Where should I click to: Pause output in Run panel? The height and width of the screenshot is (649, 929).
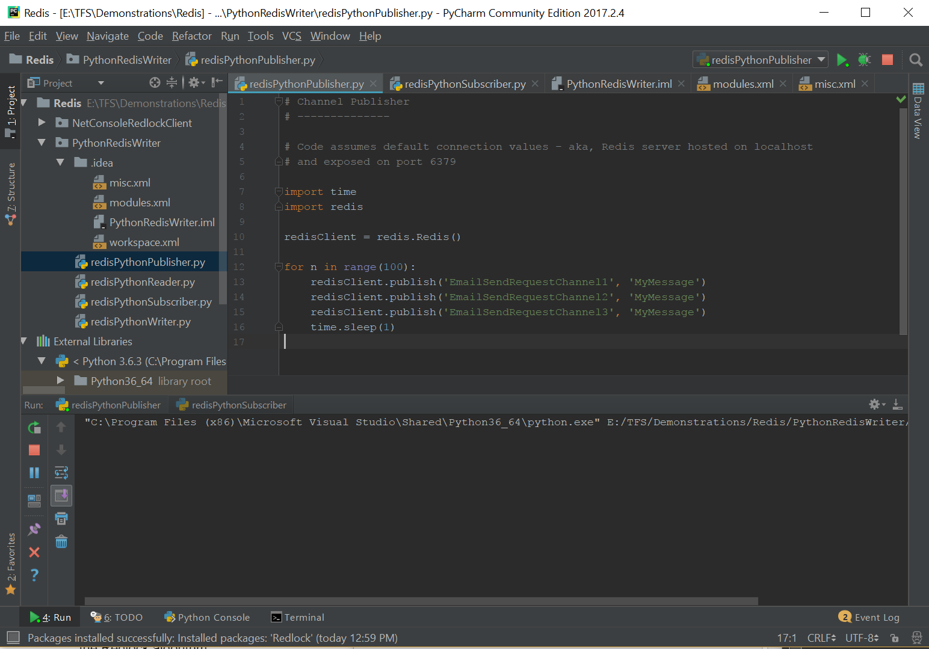[x=34, y=473]
